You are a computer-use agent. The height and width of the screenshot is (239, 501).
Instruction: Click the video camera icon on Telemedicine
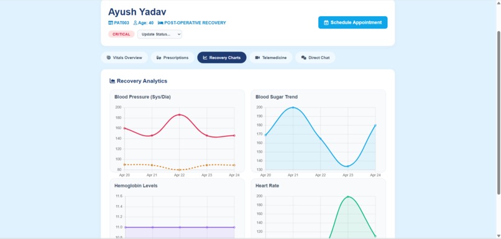coord(257,58)
